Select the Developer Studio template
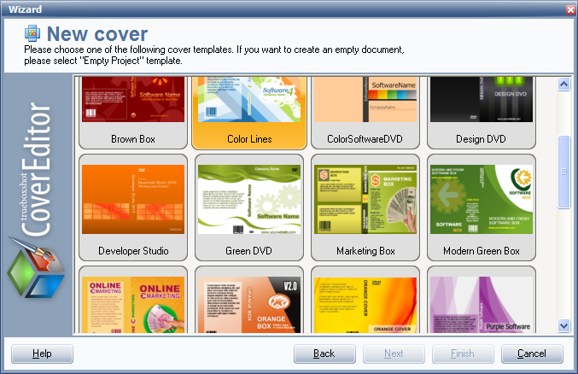 click(133, 207)
